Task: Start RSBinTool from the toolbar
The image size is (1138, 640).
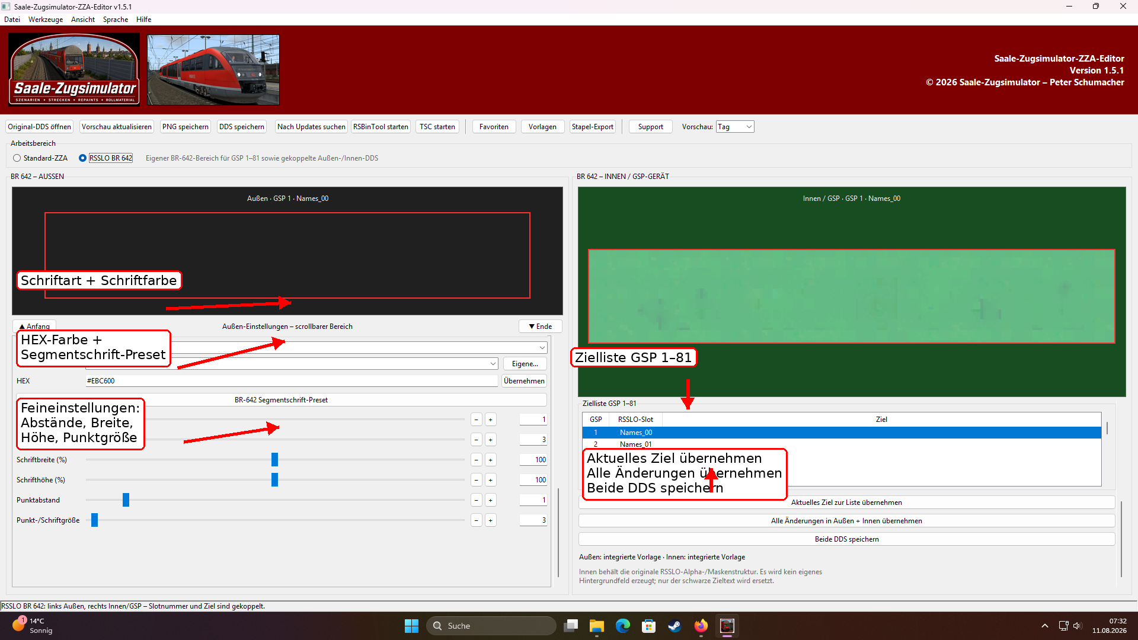Action: 381,127
